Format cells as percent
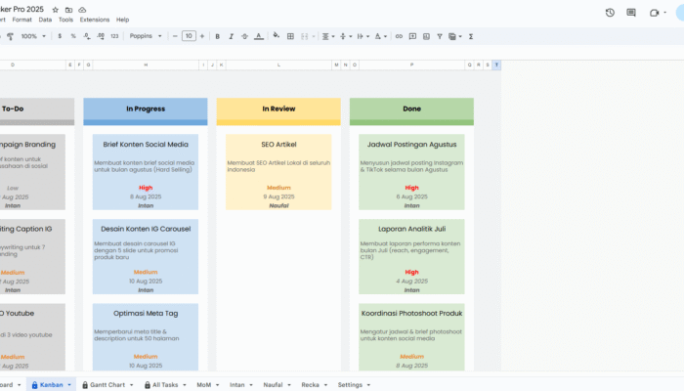 pyautogui.click(x=73, y=36)
